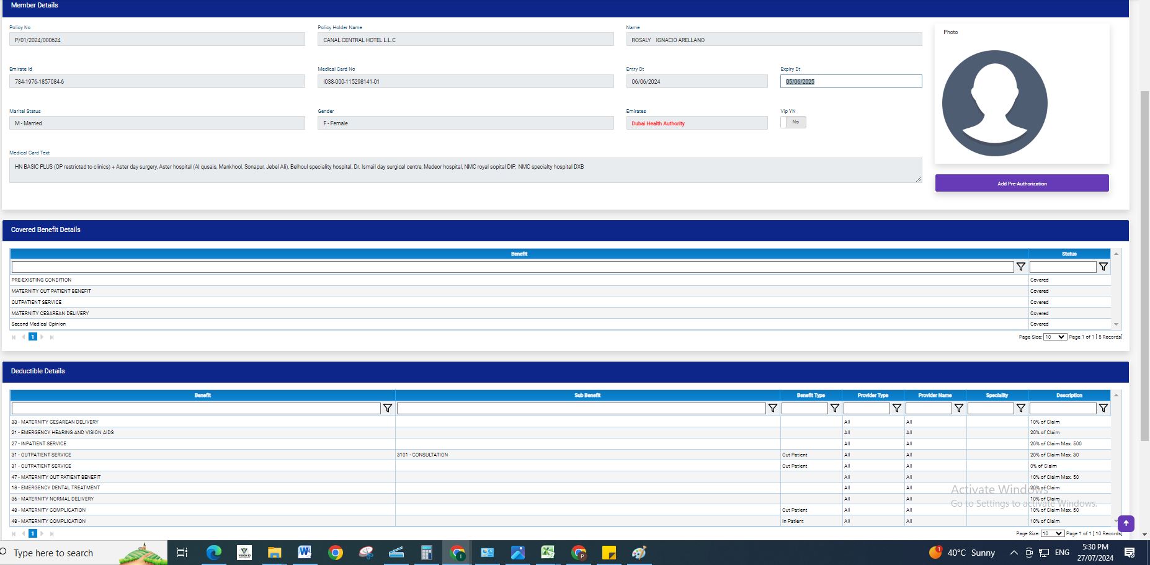Sort by the Provider Name column header
Screen dimensions: 1150x565
935,395
